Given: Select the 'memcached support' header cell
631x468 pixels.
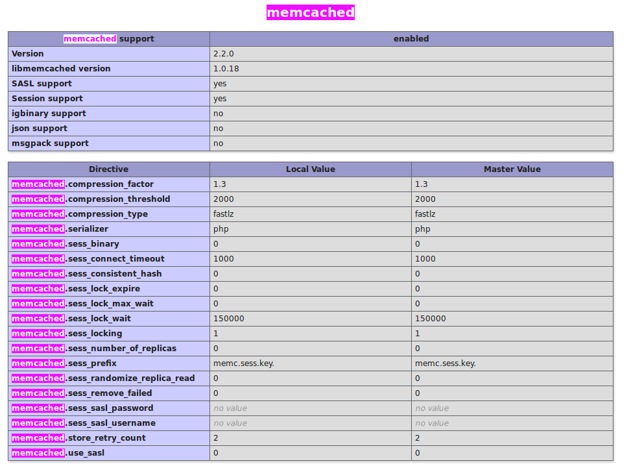Looking at the screenshot, I should click(x=109, y=39).
